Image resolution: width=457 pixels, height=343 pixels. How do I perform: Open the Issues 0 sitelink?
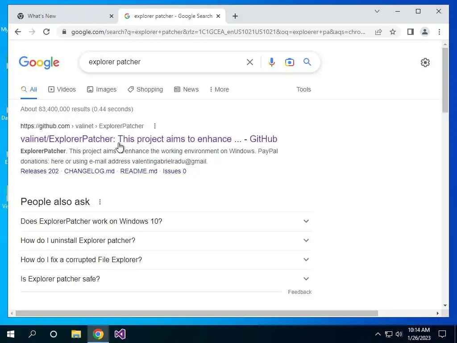(174, 171)
